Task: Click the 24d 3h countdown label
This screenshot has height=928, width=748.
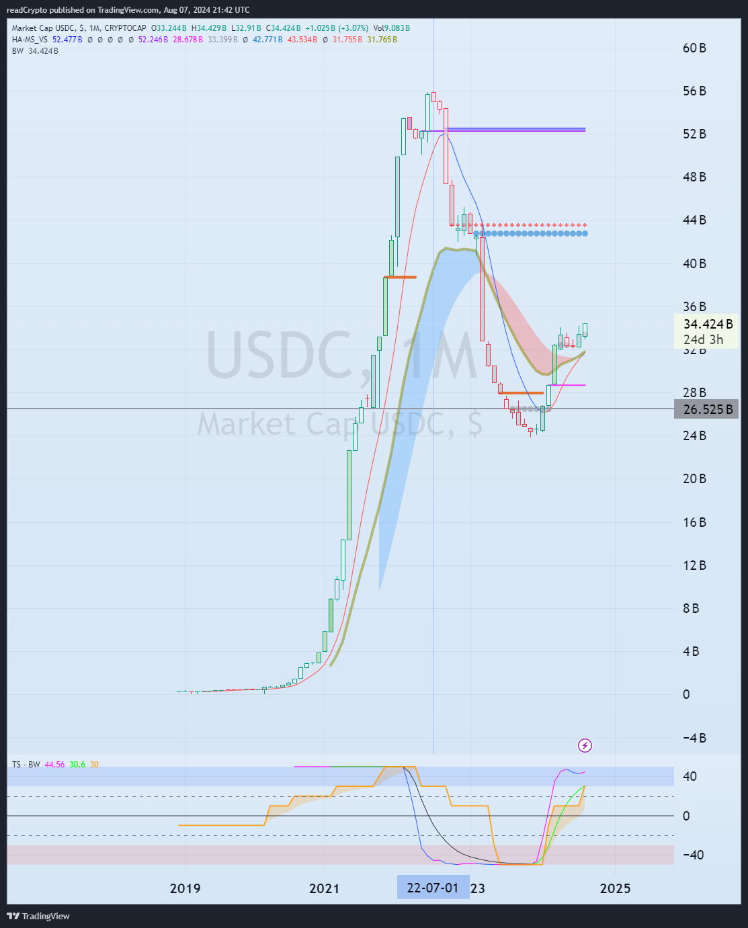Action: click(704, 339)
